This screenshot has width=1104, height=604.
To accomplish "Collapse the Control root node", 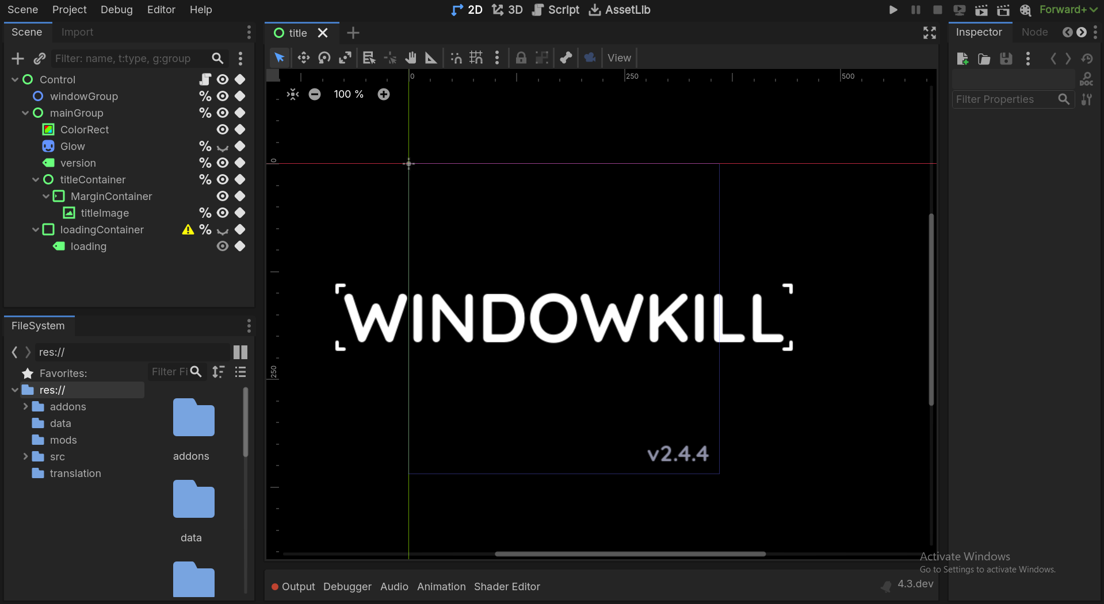I will (x=15, y=79).
